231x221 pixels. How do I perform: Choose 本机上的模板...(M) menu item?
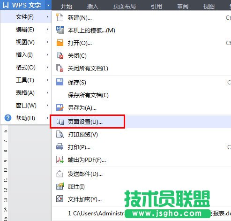tap(142, 30)
